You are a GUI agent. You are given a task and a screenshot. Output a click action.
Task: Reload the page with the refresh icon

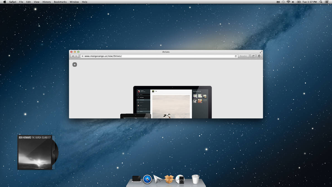pyautogui.click(x=236, y=56)
